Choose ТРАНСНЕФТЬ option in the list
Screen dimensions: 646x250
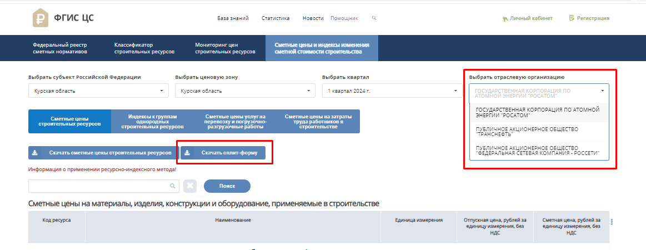point(539,132)
